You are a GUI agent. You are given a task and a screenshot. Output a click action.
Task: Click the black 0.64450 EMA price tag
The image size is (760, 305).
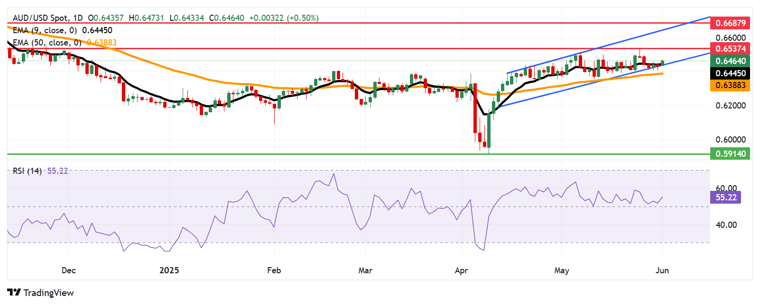730,73
